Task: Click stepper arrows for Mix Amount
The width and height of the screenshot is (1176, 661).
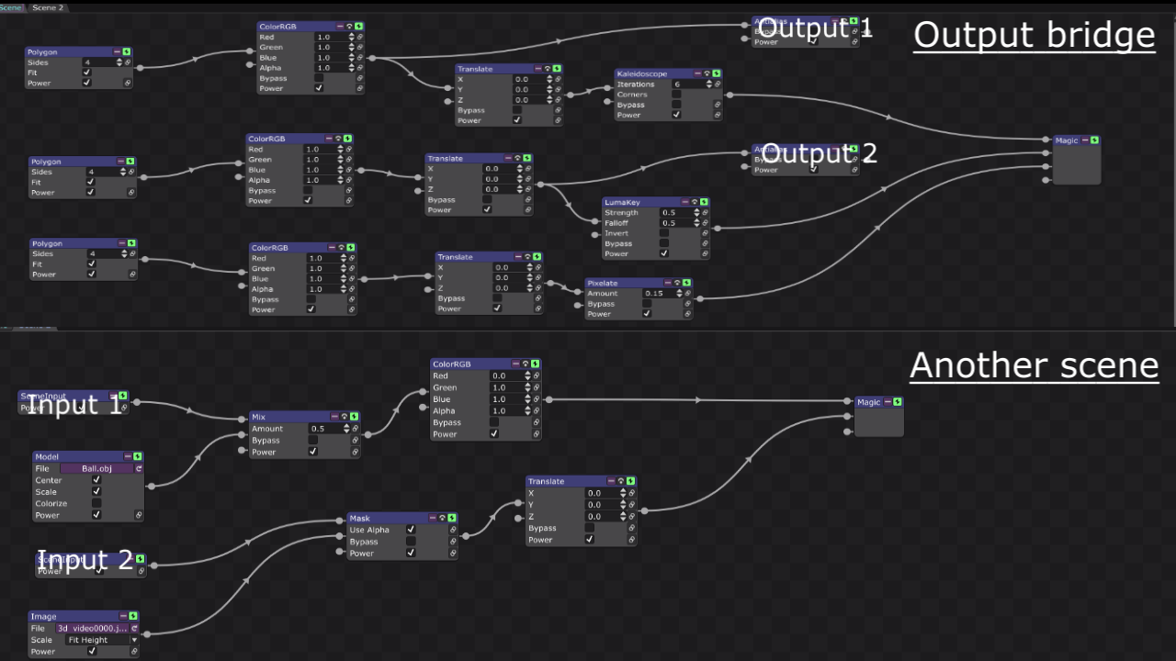Action: [x=346, y=429]
